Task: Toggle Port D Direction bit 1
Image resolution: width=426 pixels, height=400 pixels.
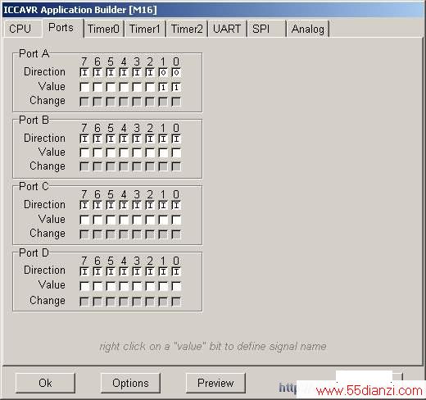Action: pos(163,271)
